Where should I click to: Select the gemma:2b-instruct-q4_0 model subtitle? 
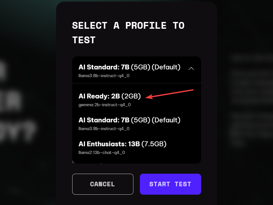(x=104, y=105)
